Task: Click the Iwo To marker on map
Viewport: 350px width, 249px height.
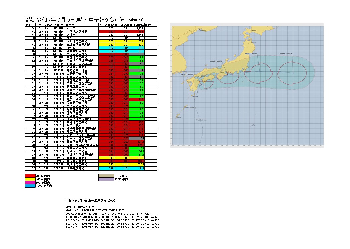Action: (253, 125)
